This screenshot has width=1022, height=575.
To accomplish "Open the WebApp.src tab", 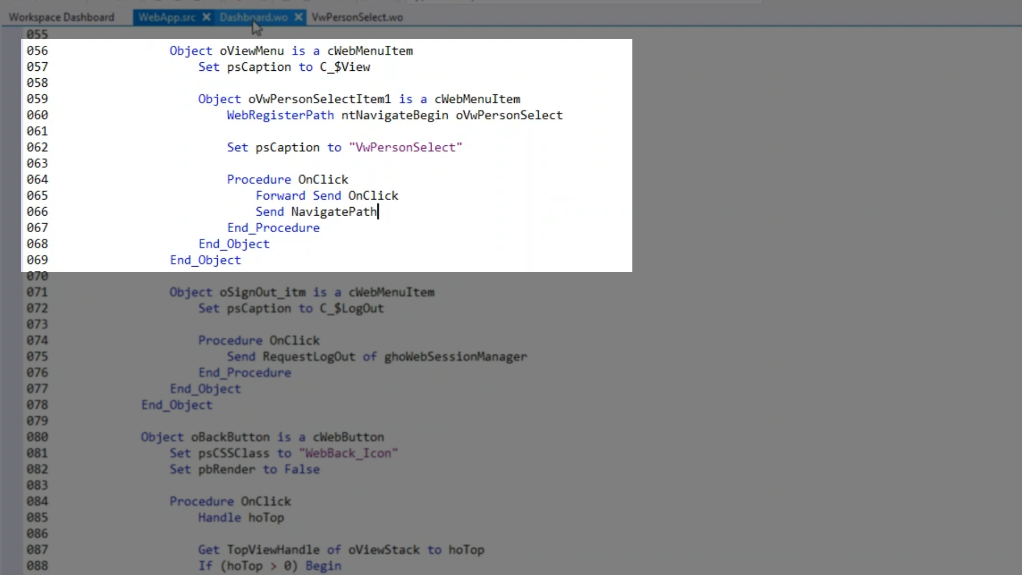I will tap(167, 17).
